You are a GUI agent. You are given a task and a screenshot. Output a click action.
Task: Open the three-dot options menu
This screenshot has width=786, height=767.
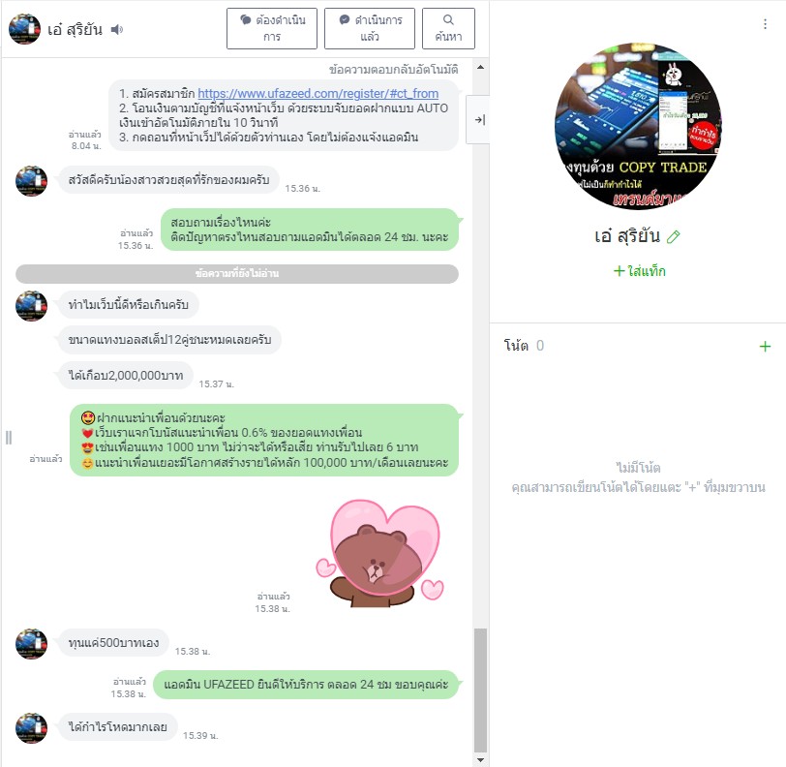[765, 24]
